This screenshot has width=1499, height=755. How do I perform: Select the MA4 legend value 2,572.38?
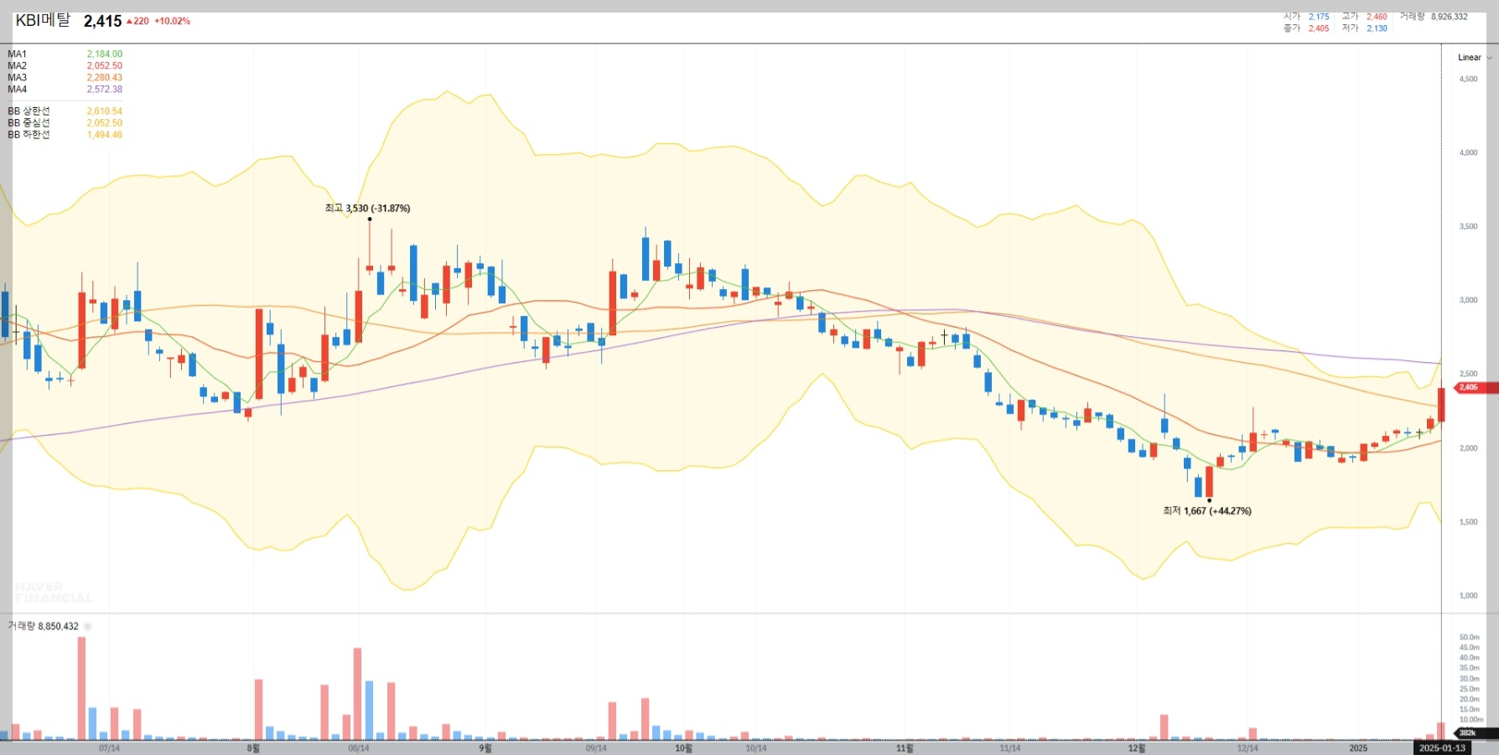click(x=105, y=89)
